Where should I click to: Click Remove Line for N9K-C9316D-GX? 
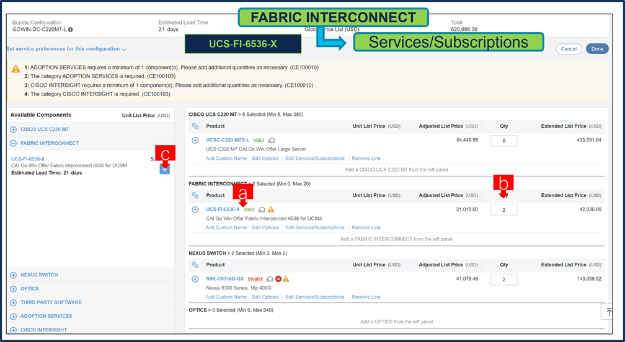[x=366, y=297]
